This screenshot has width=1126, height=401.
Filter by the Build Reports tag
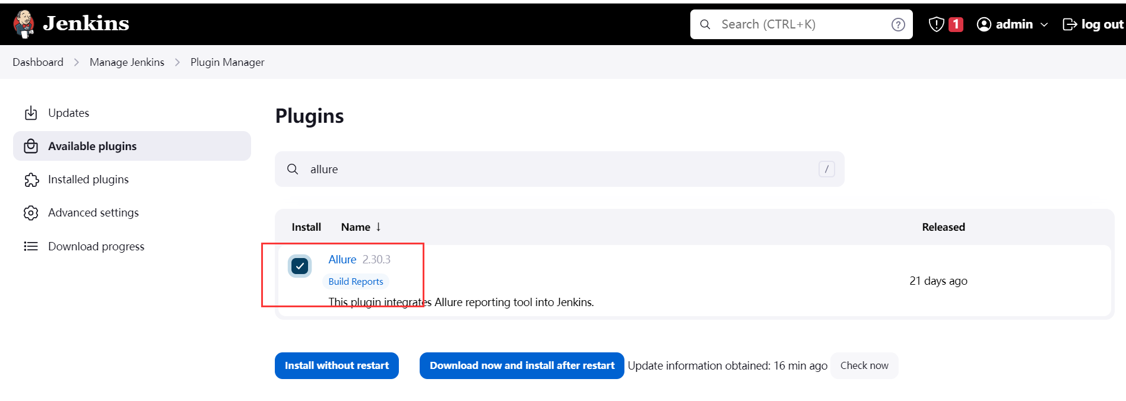pyautogui.click(x=356, y=281)
